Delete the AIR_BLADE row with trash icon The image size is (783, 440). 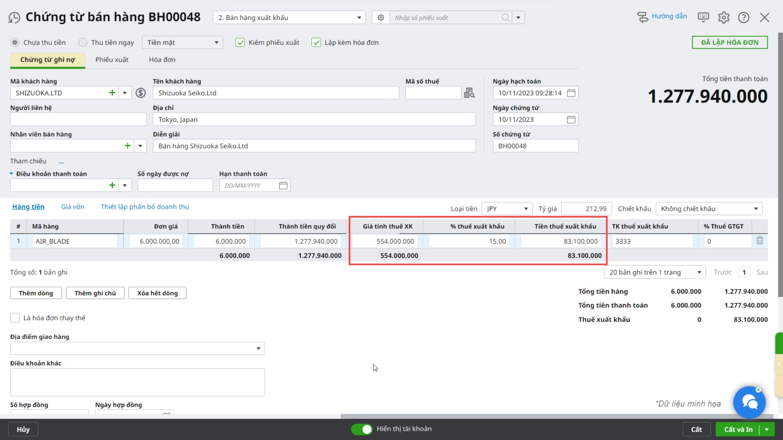coord(760,241)
